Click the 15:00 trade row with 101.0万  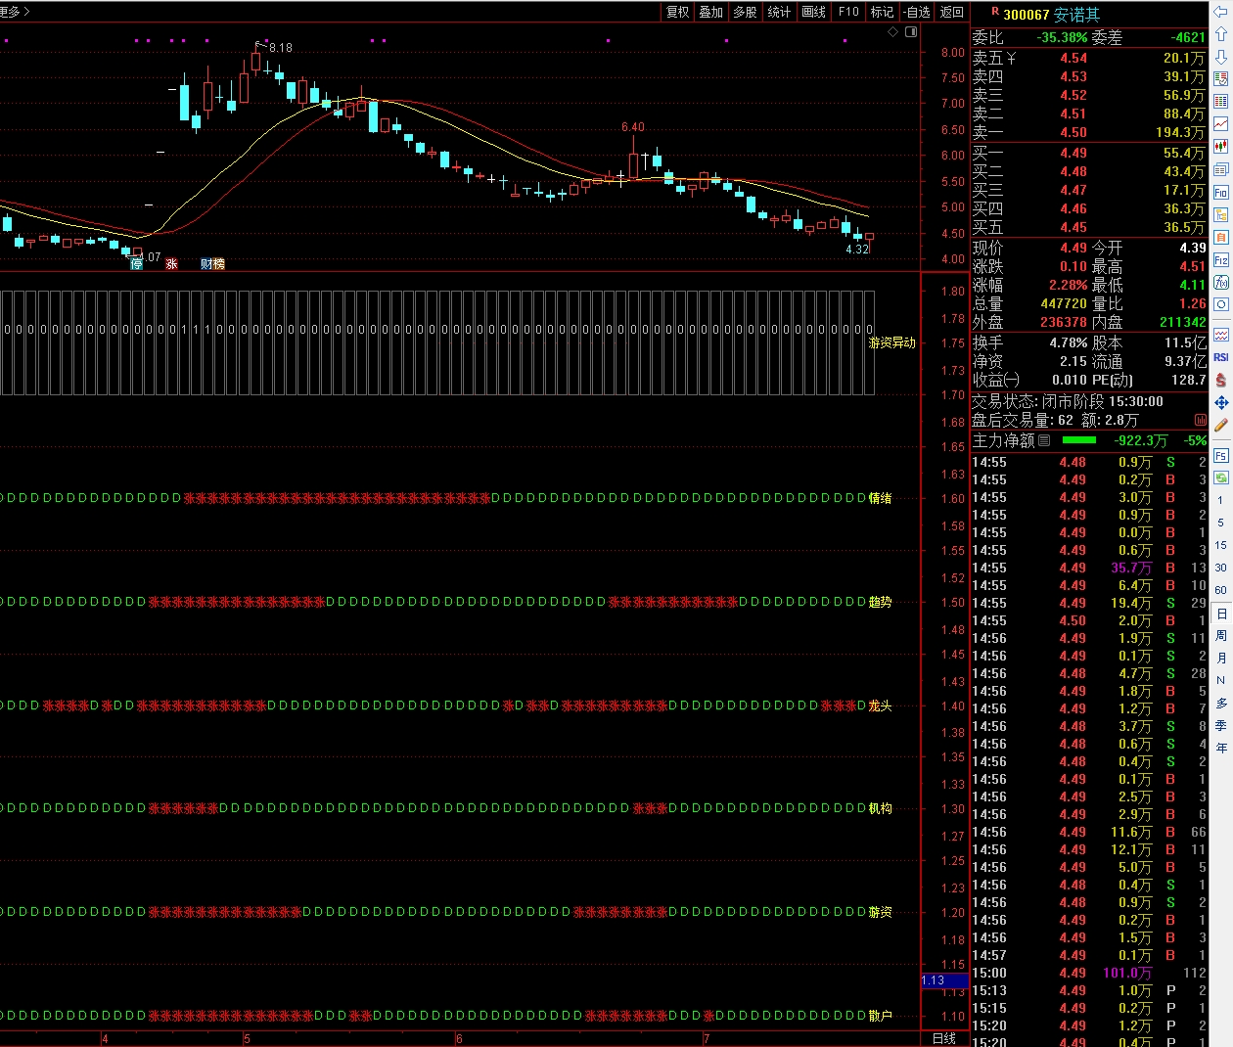1089,973
